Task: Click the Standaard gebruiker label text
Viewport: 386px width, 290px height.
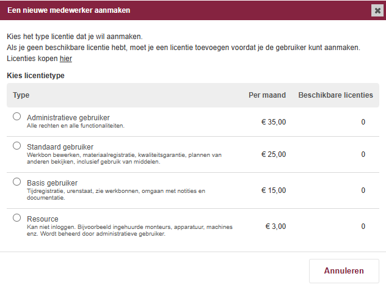Action: (x=60, y=147)
